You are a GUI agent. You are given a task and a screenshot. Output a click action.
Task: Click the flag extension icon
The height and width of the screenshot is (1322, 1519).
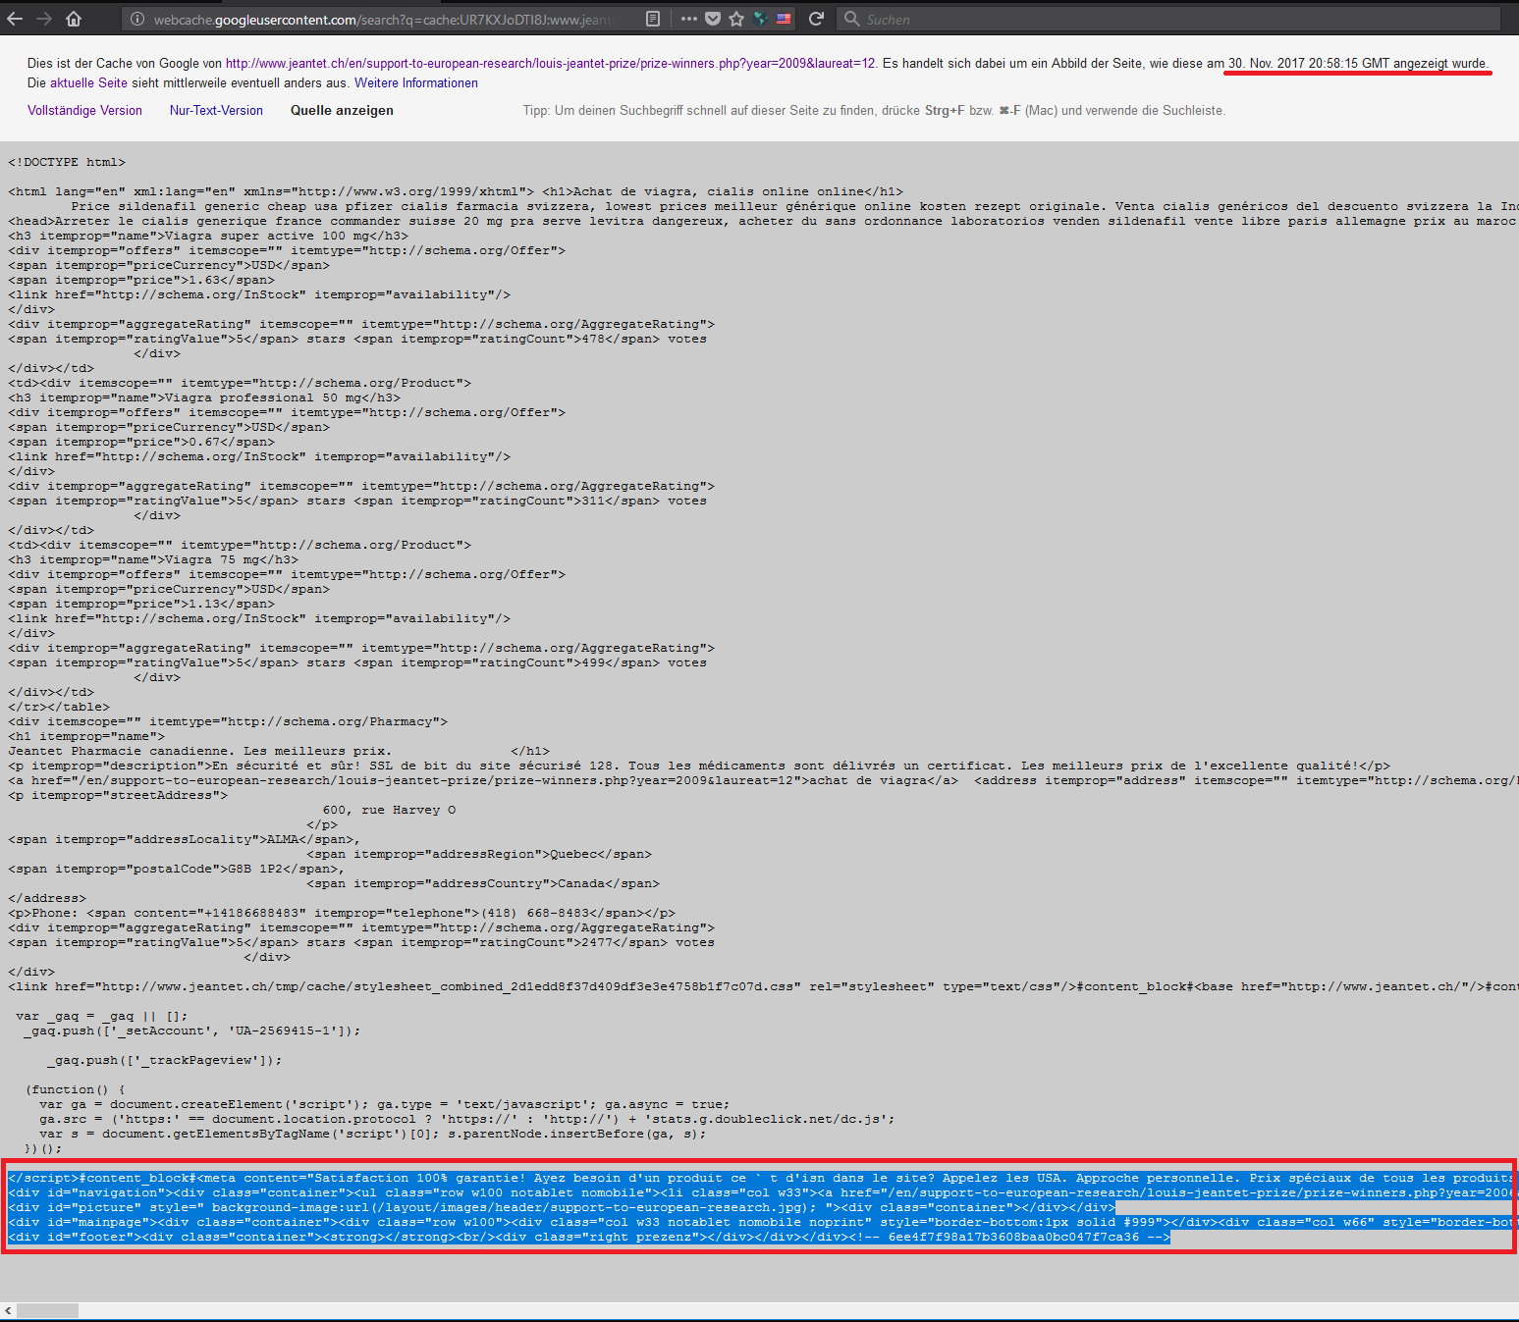pyautogui.click(x=784, y=19)
